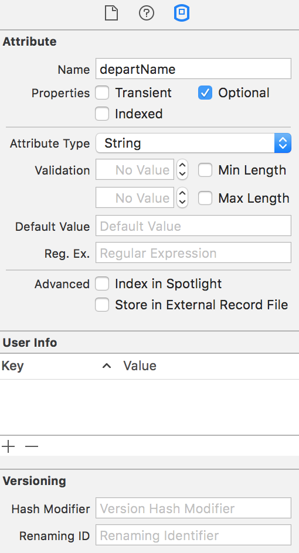Viewport: 299px width, 553px height.
Task: Select the Data Model inspector icon
Action: click(x=182, y=13)
